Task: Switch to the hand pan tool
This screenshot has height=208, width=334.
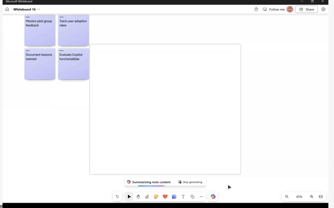Action: click(138, 197)
